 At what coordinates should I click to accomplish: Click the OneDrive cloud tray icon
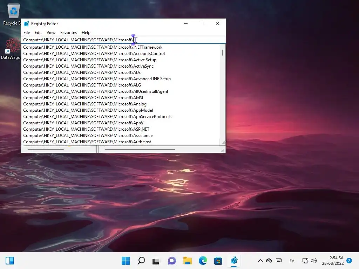click(x=269, y=261)
